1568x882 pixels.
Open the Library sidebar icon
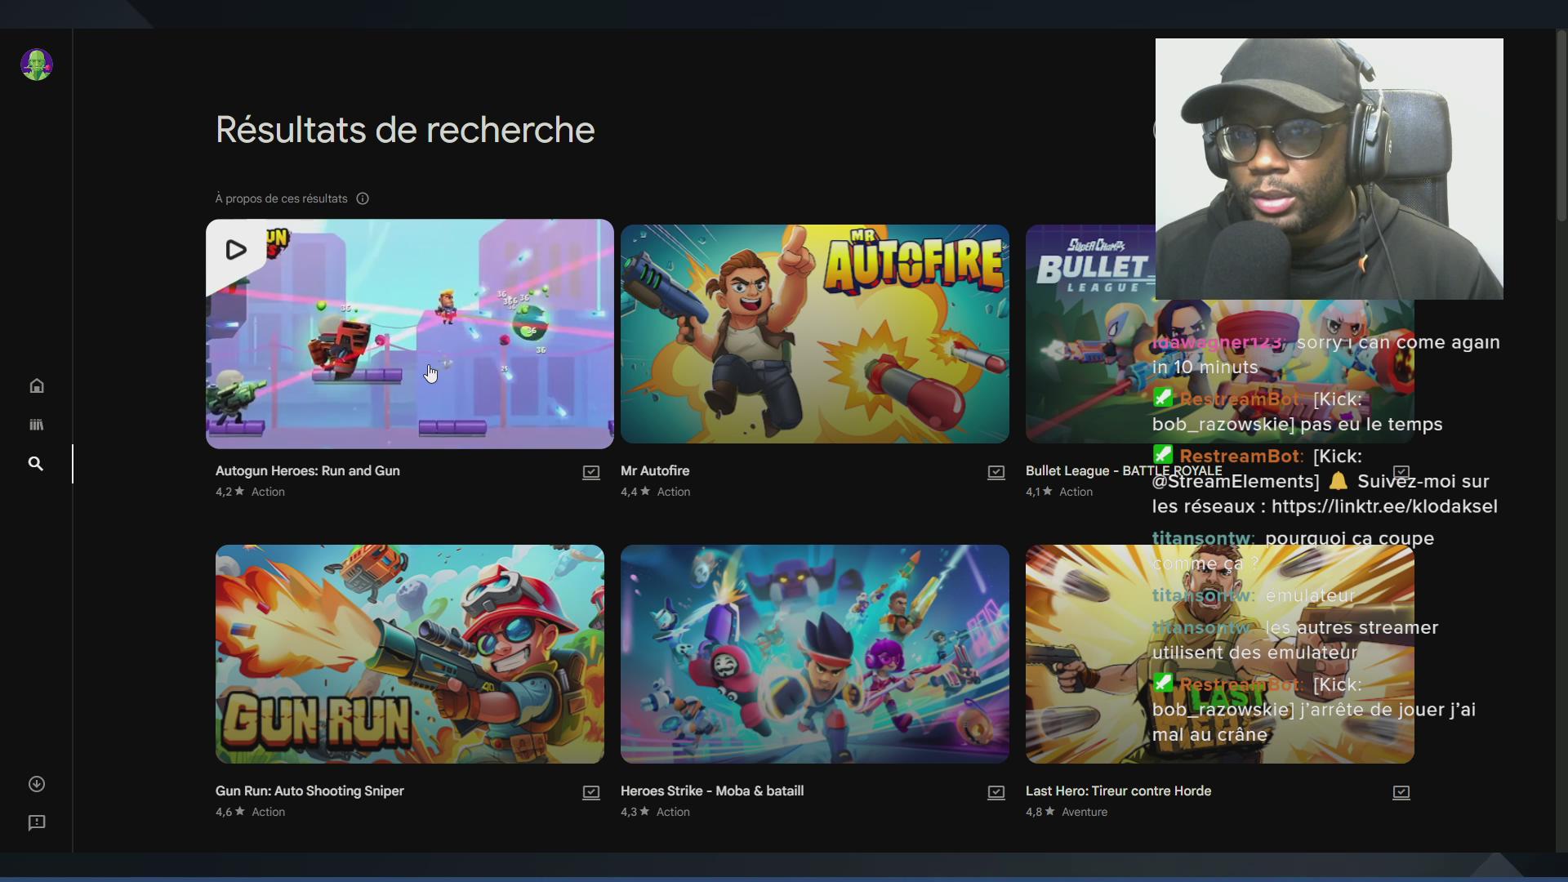(x=37, y=425)
